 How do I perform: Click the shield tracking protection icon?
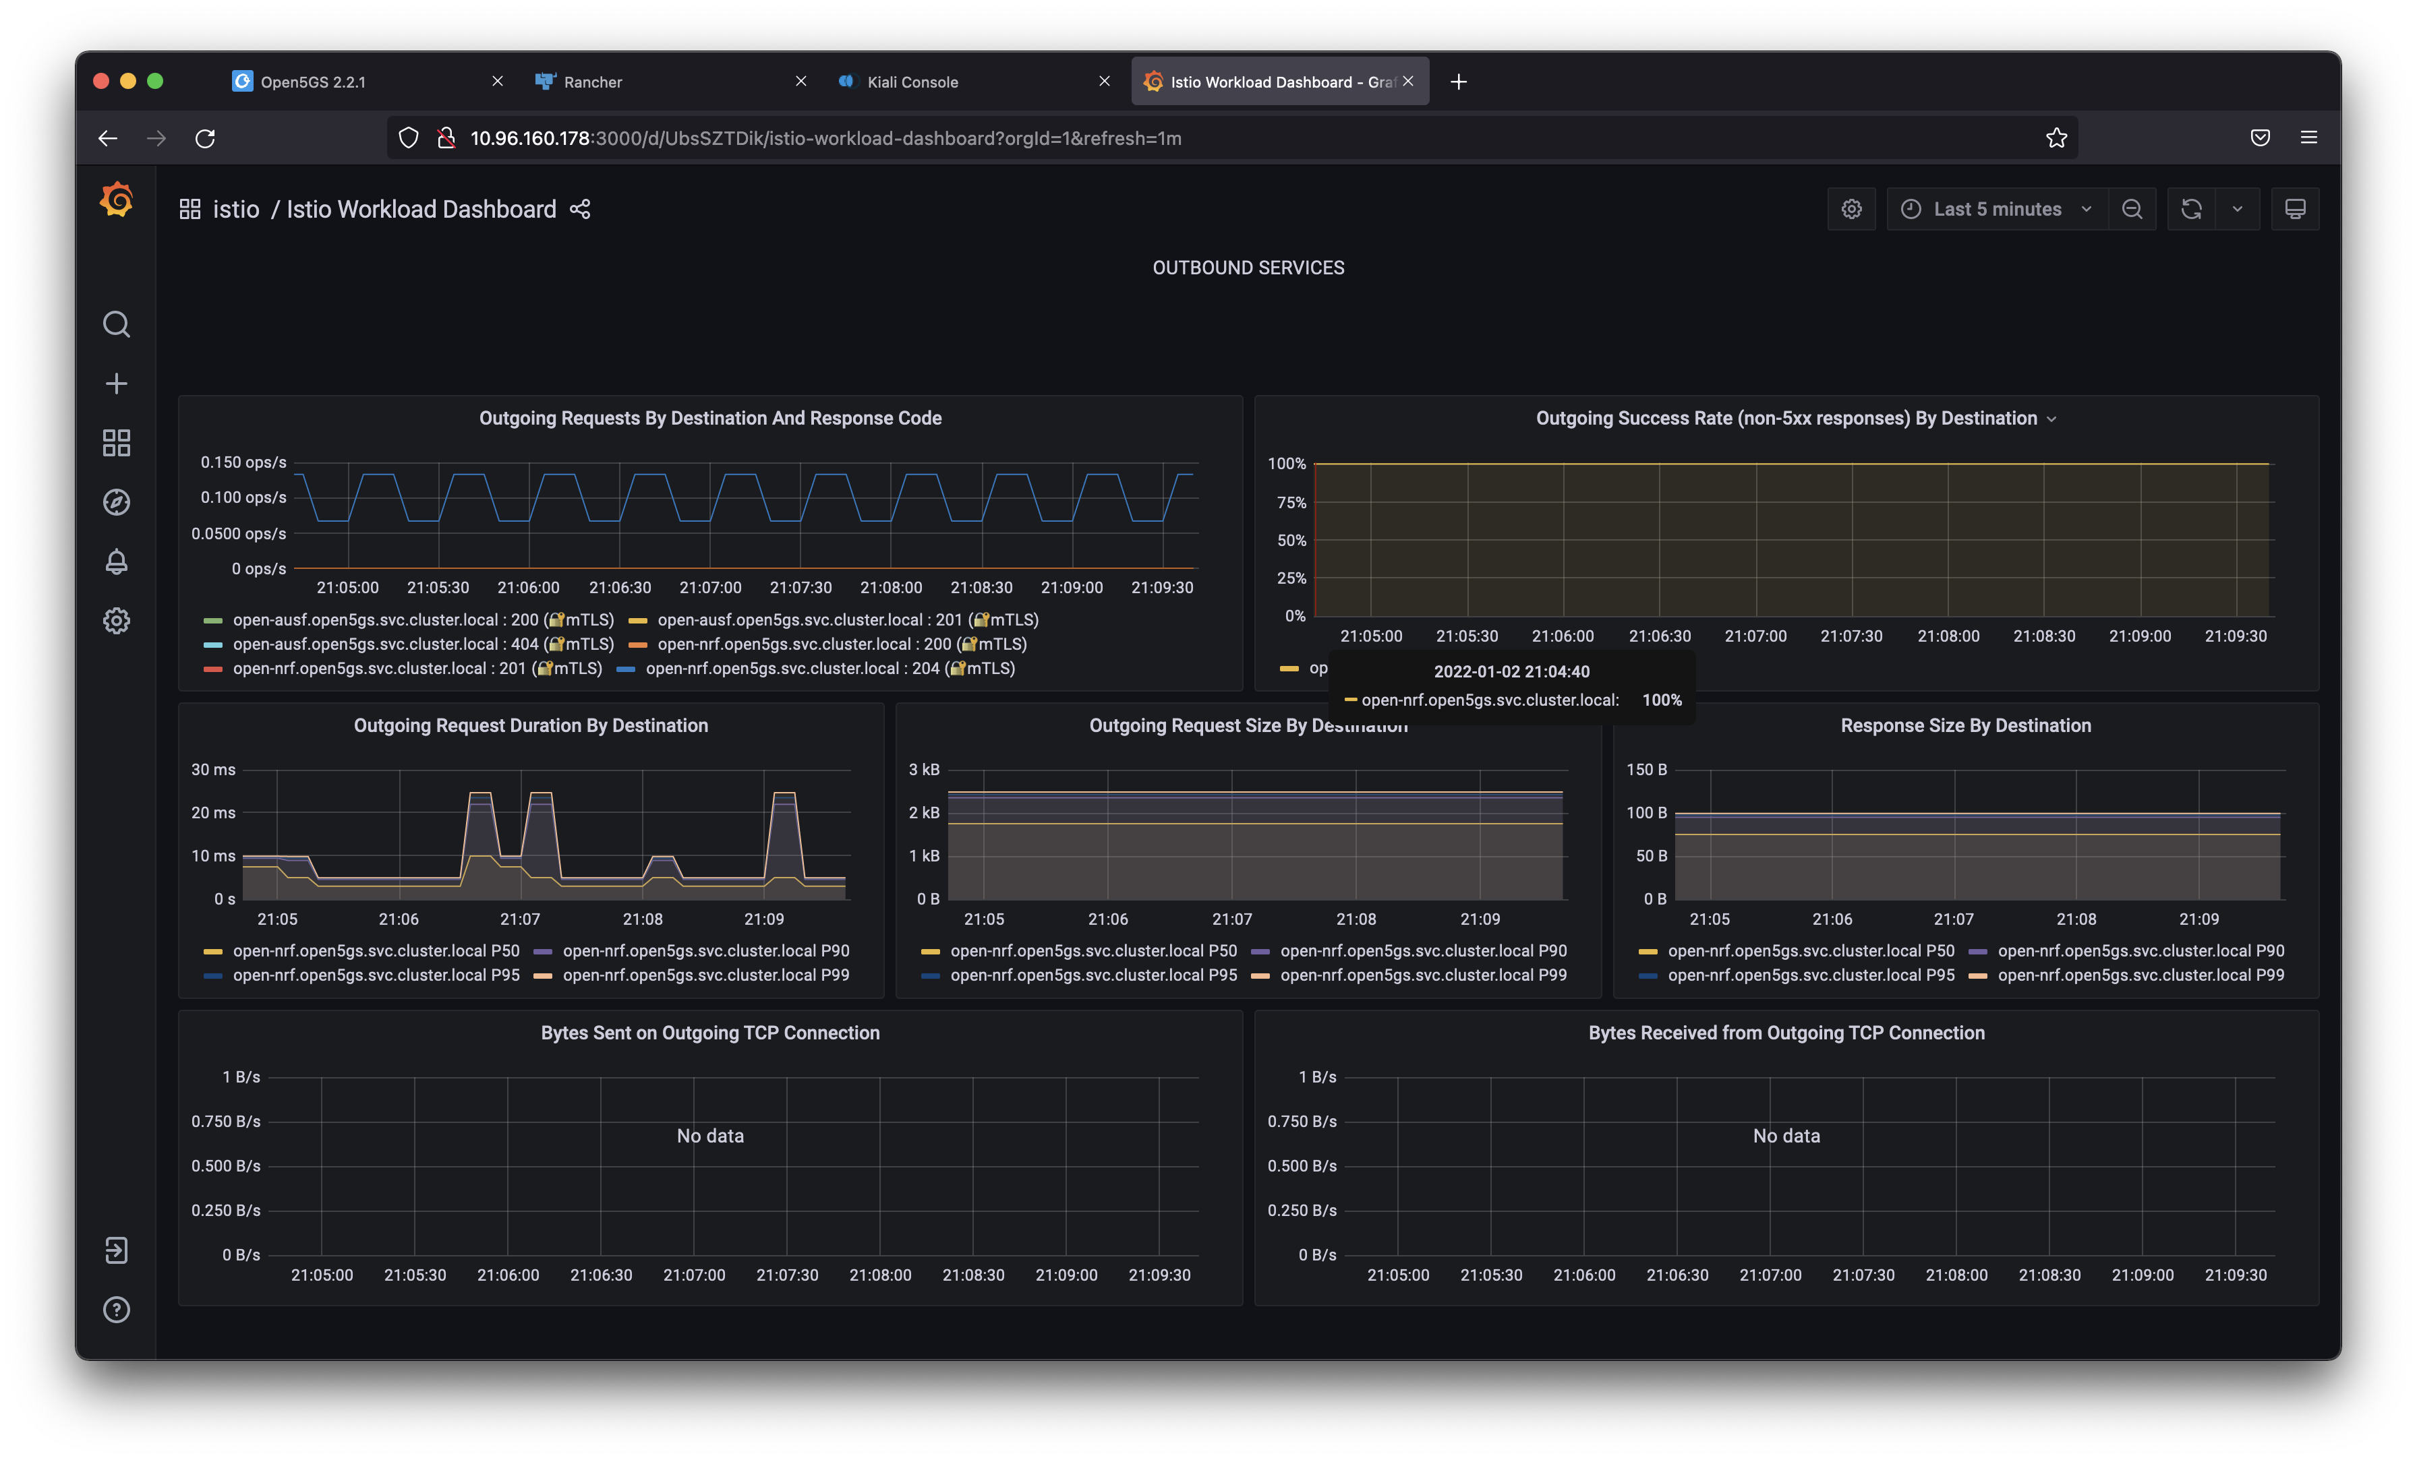tap(409, 138)
